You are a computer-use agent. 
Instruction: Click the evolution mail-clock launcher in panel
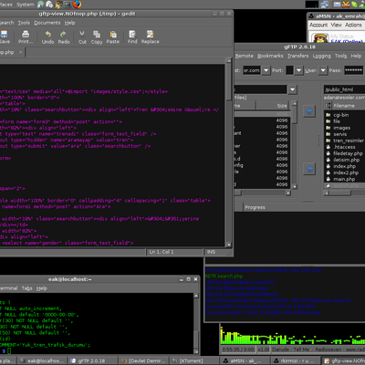click(x=49, y=5)
